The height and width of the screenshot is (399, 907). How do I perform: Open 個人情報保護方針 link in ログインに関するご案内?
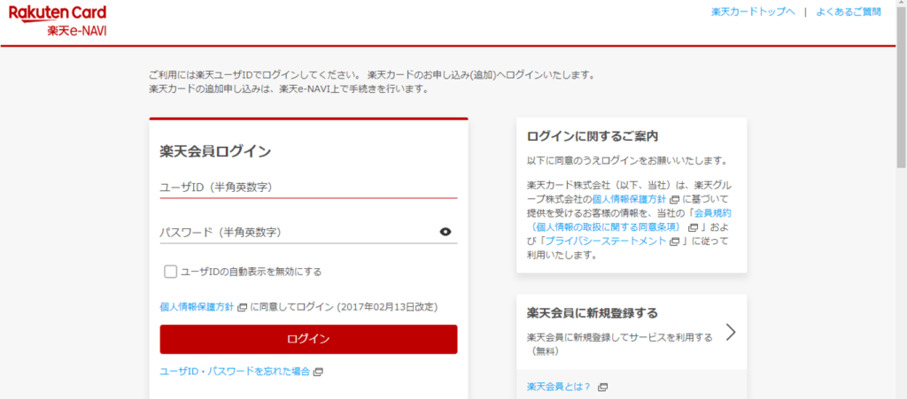pos(630,199)
